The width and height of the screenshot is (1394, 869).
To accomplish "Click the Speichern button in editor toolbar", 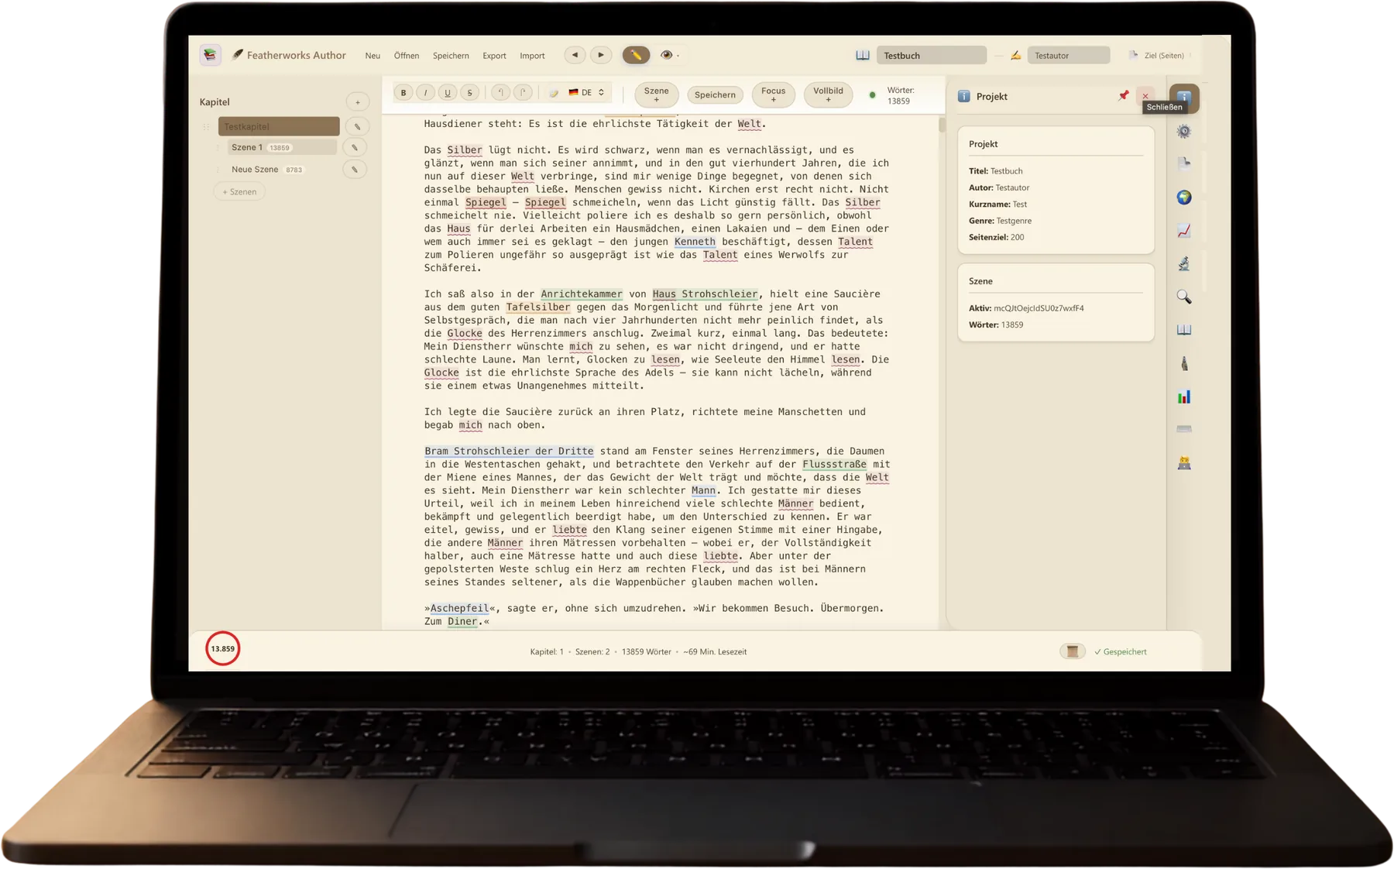I will click(715, 94).
